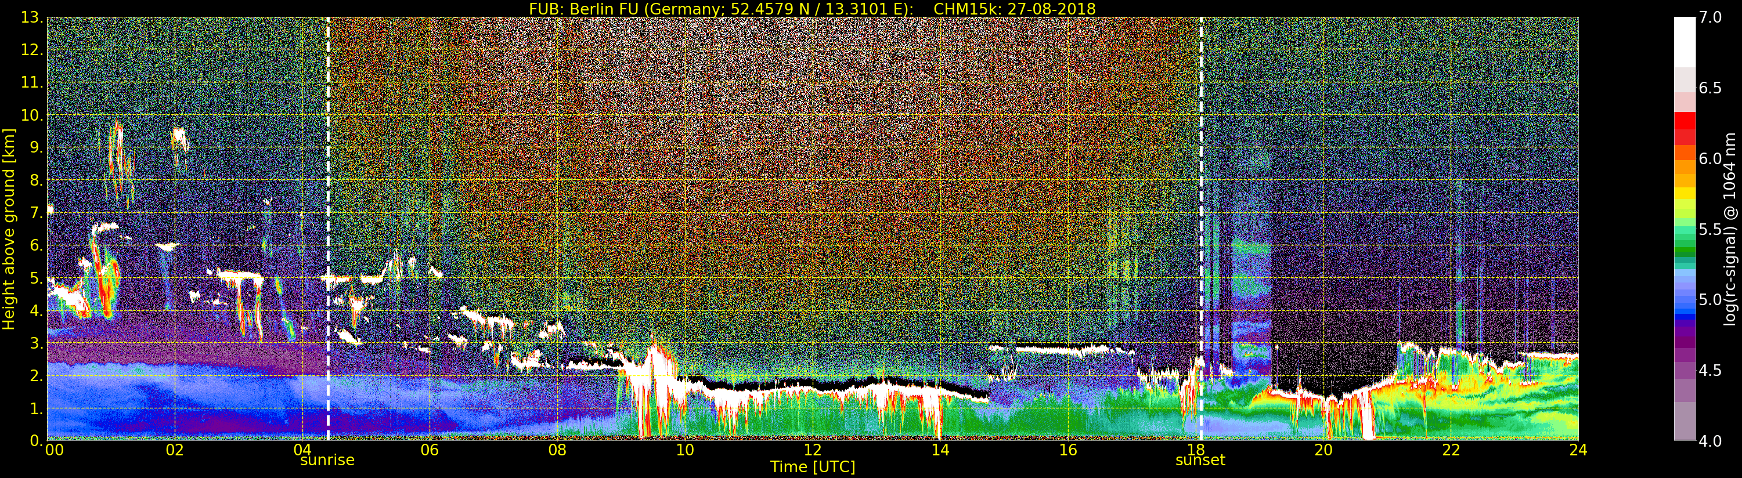Click the blue region near colorbar value 5.0
The width and height of the screenshot is (1742, 478).
click(x=1685, y=301)
